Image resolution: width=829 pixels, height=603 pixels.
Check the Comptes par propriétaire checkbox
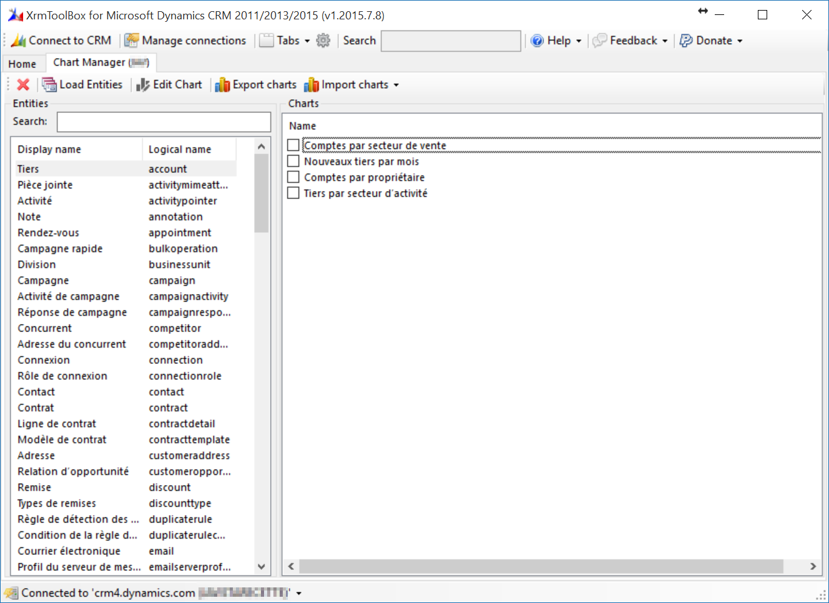(x=293, y=177)
